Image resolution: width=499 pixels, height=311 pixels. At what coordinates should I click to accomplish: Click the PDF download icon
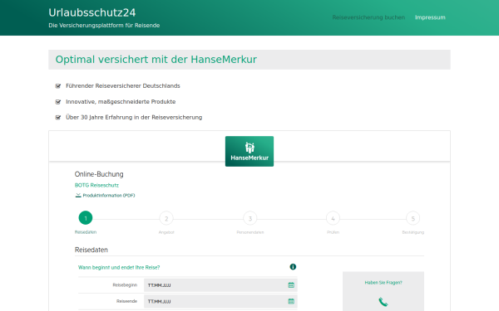[x=78, y=196]
